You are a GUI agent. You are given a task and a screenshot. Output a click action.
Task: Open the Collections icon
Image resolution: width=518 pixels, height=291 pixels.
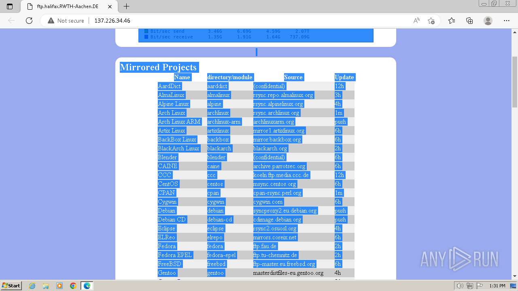[x=469, y=21]
